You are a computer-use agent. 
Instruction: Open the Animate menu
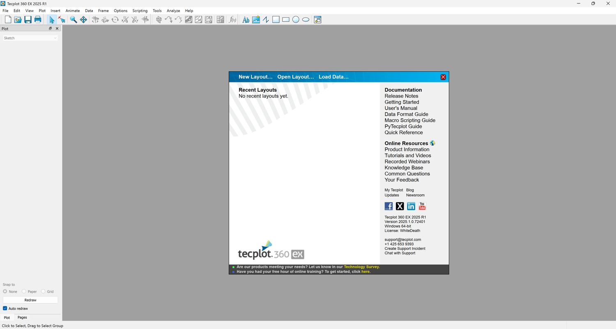[73, 11]
